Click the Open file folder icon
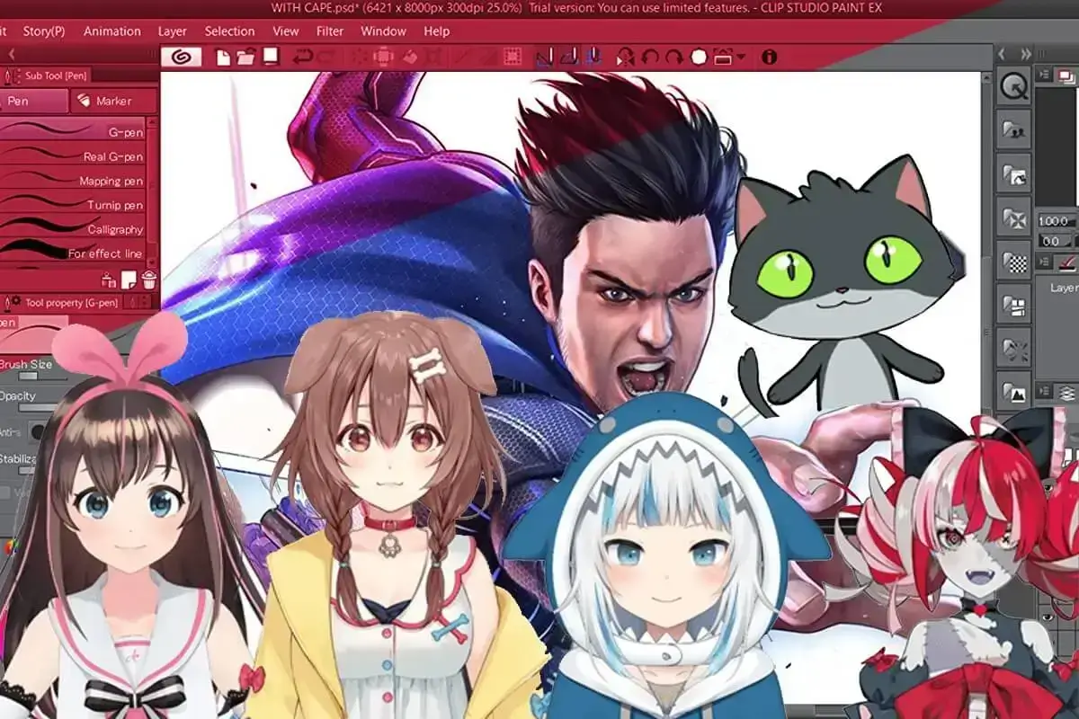Viewport: 1079px width, 719px height. pyautogui.click(x=246, y=58)
